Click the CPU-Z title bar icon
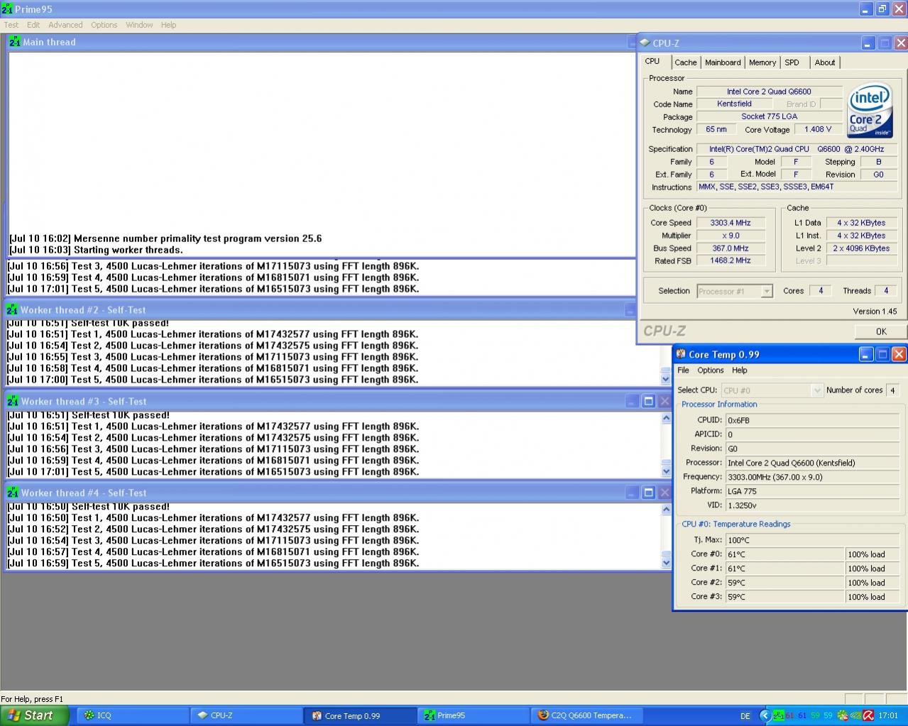 point(645,43)
